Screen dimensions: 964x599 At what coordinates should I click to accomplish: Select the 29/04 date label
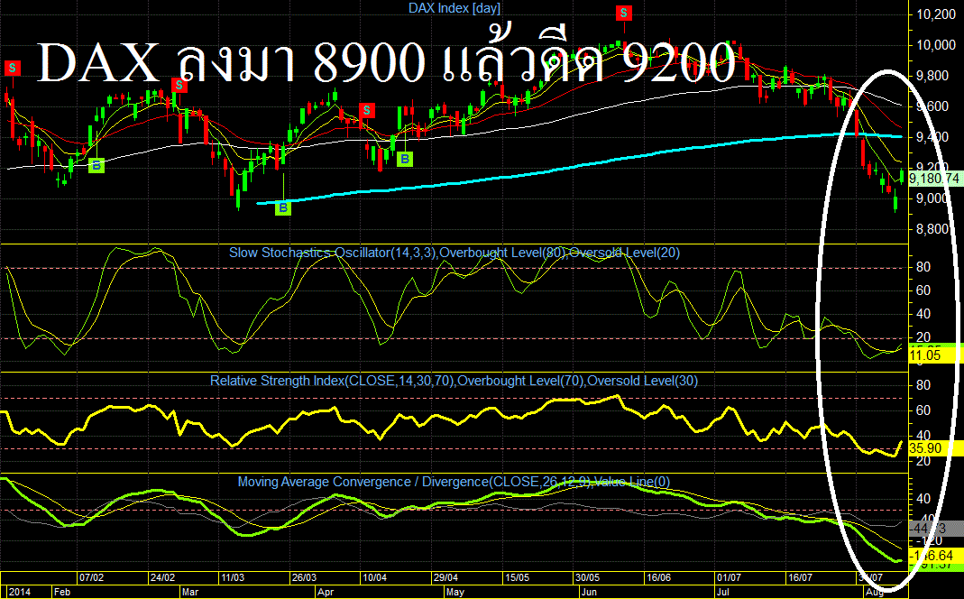point(445,577)
